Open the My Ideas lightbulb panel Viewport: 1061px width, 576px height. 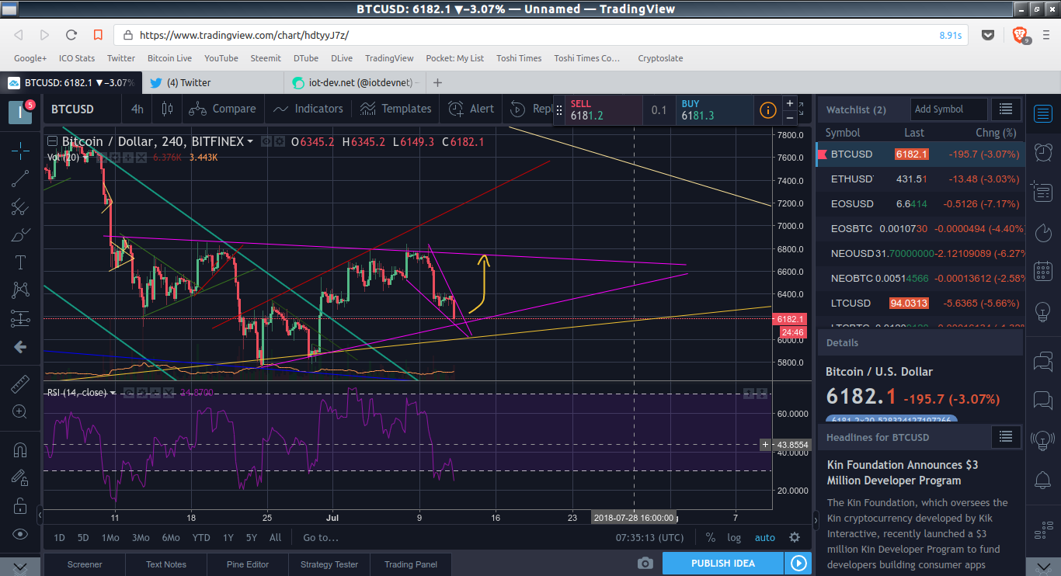(1043, 312)
